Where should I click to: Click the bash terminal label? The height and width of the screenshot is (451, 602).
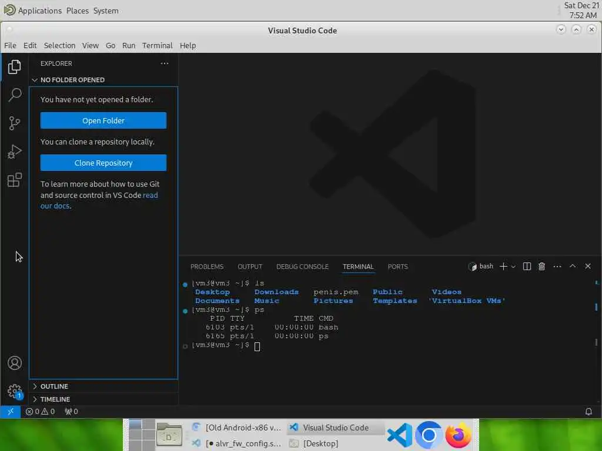point(481,266)
